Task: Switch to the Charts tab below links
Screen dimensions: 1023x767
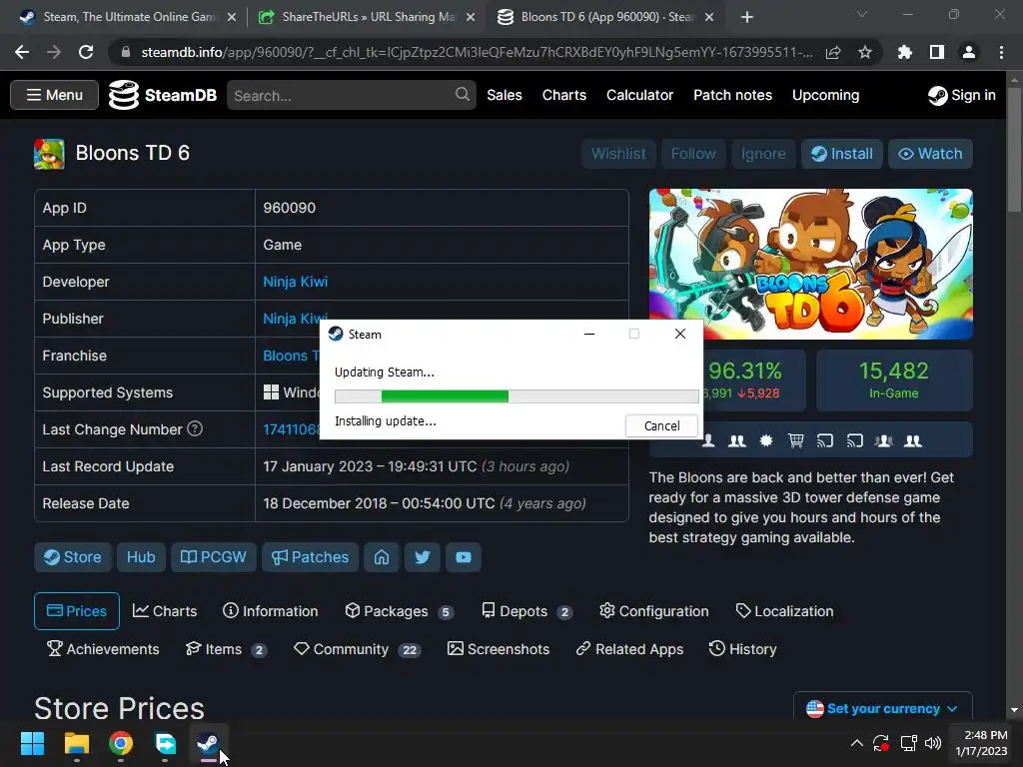Action: click(165, 611)
